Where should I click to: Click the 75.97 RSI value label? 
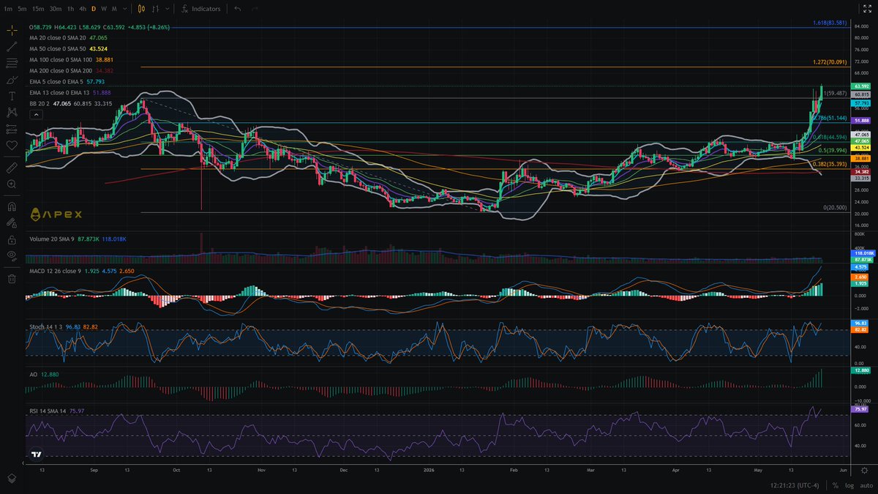point(860,410)
